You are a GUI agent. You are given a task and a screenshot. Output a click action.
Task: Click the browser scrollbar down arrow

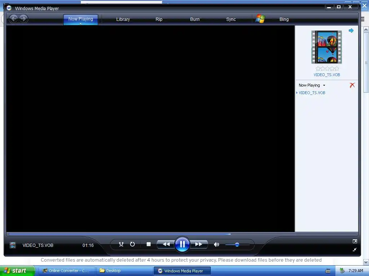[366, 262]
